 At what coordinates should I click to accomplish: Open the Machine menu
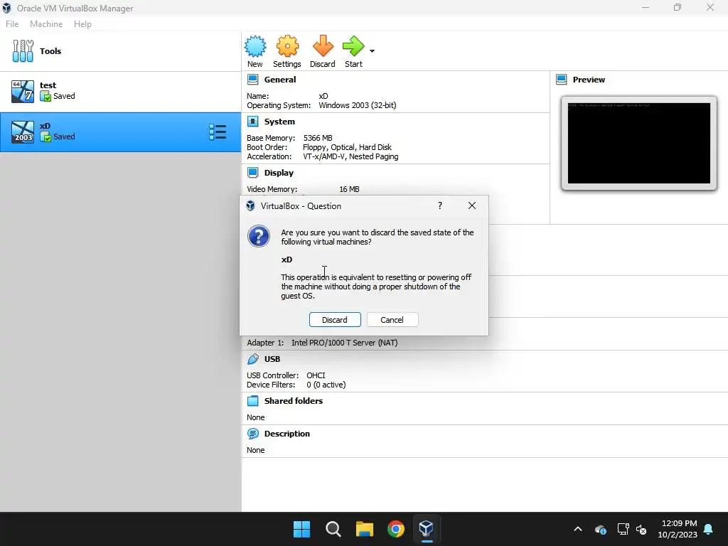(x=46, y=24)
